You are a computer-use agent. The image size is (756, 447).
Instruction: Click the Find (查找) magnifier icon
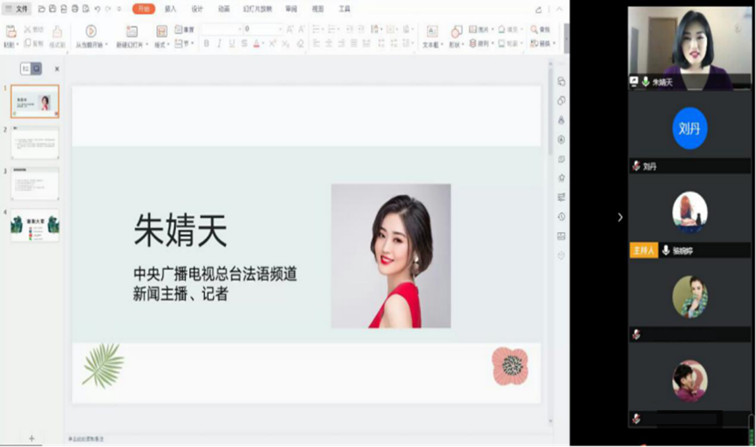[x=534, y=29]
